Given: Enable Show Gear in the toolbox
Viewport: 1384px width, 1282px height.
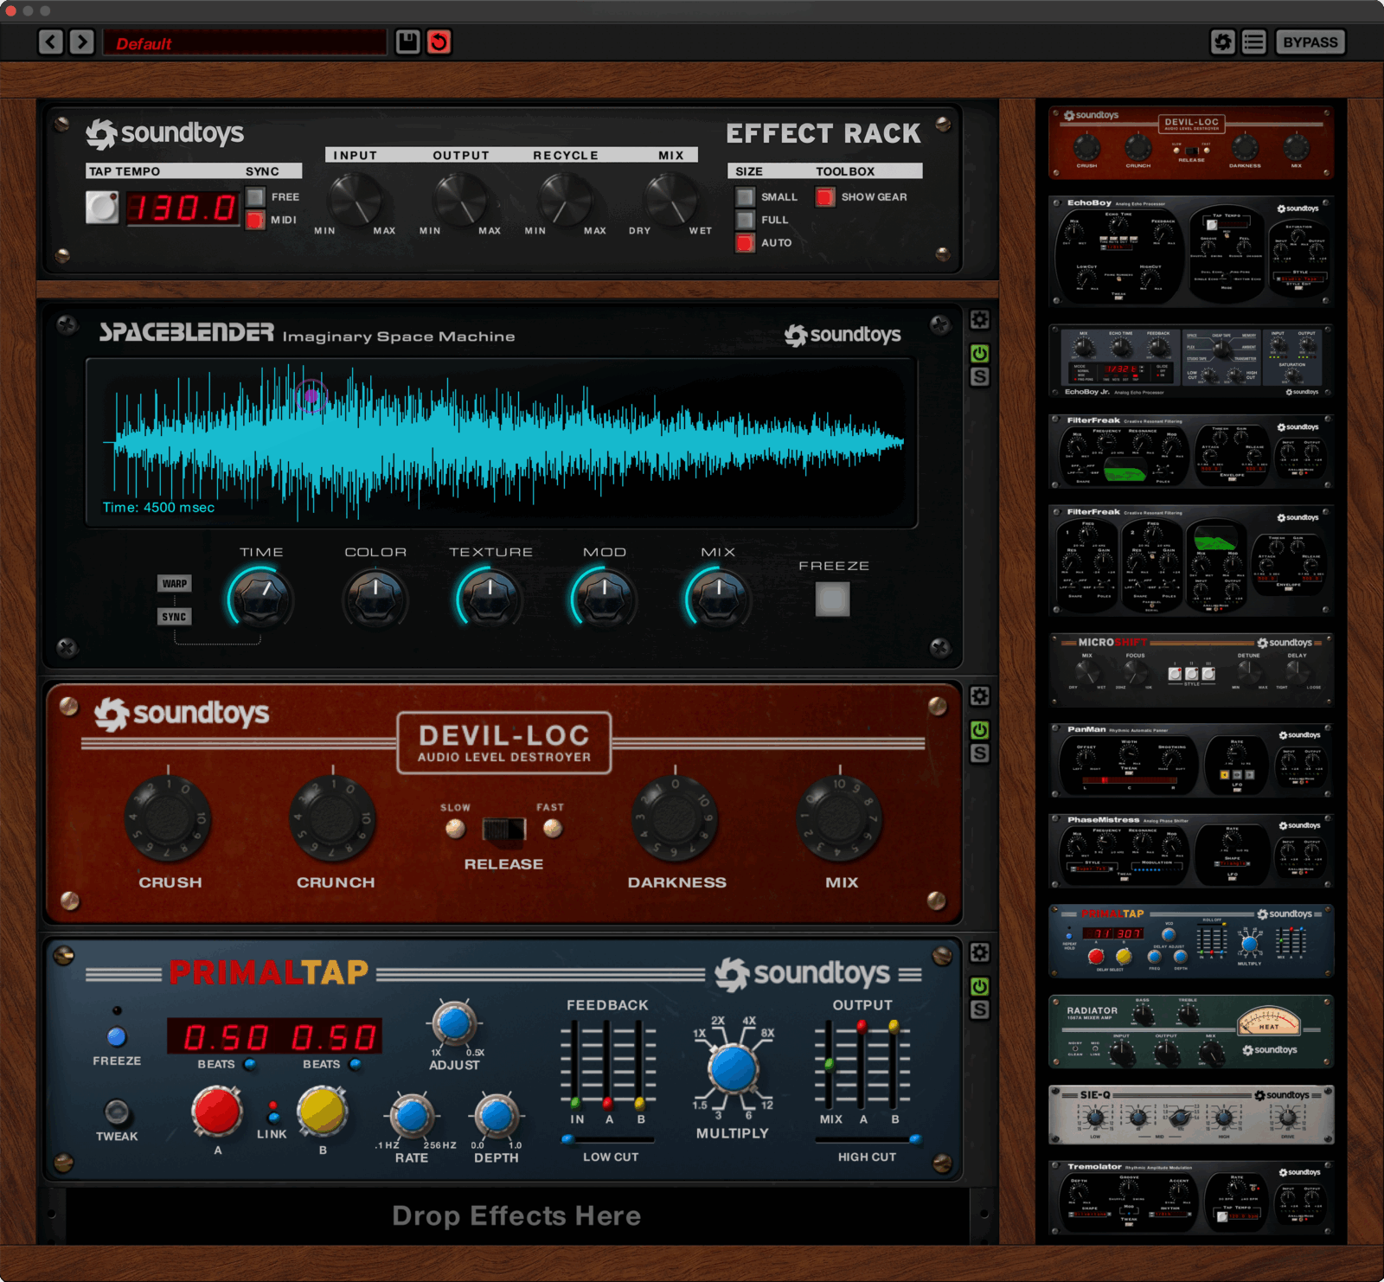Looking at the screenshot, I should (x=824, y=197).
